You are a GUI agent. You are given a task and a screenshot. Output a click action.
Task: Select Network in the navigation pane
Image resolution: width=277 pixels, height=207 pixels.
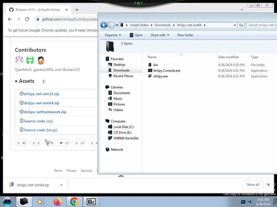coord(117,149)
